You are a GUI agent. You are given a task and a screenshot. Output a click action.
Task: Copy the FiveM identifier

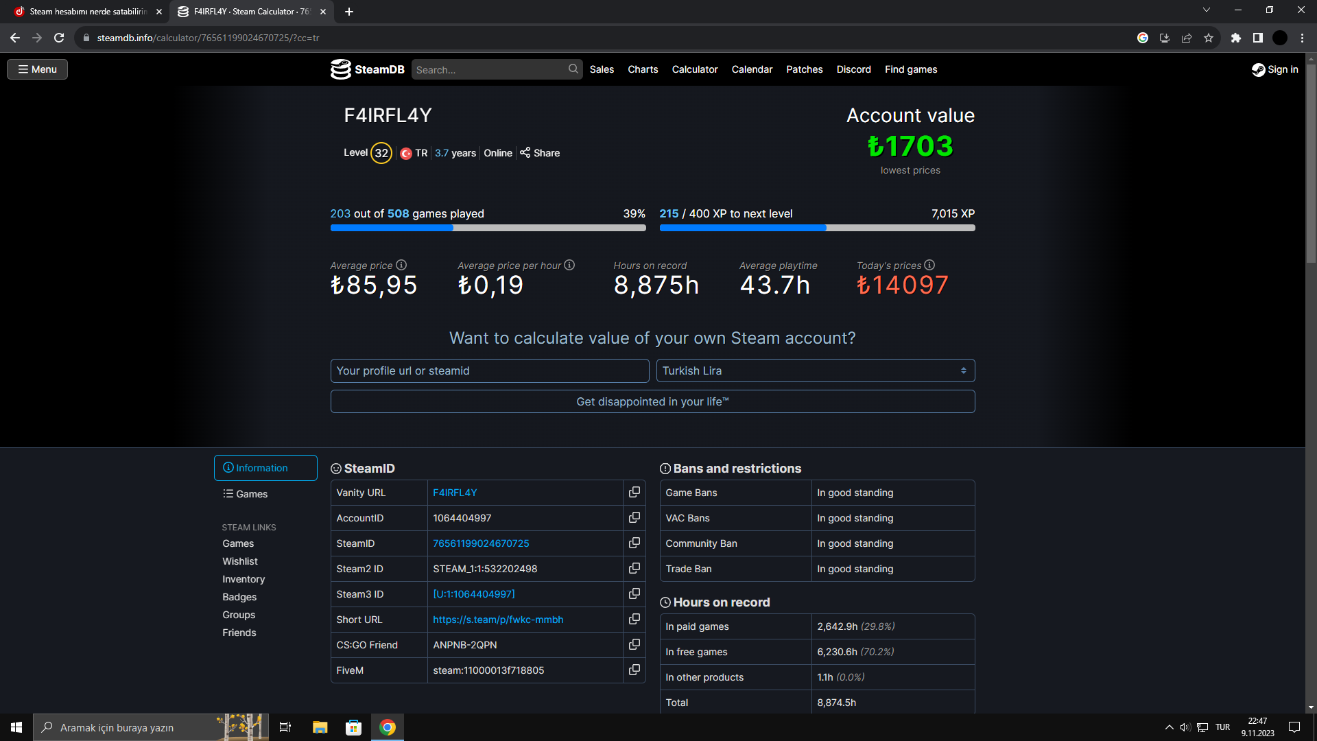coord(634,670)
